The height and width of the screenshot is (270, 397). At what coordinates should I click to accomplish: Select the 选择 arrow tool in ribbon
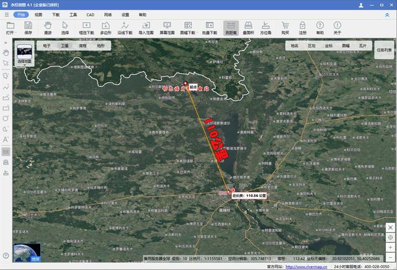[x=65, y=28]
